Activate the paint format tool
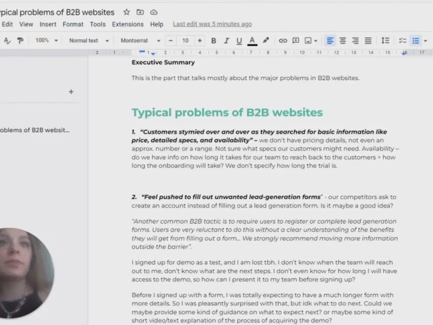Viewport: 433px width, 325px height. 20,41
